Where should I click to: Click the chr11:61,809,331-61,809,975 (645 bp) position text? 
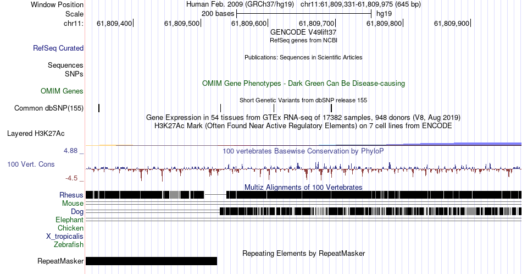tap(360, 4)
